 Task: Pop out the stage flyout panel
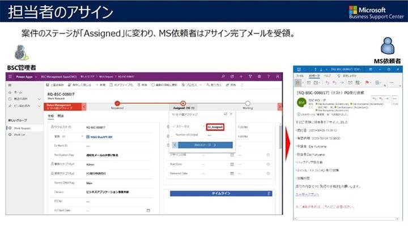click(226, 114)
